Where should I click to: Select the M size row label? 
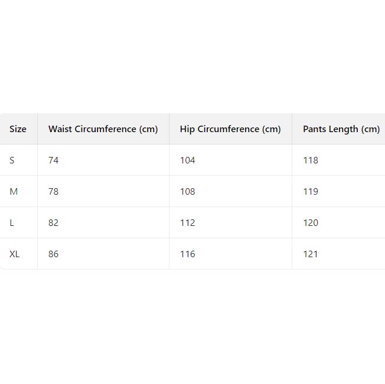[x=13, y=192]
